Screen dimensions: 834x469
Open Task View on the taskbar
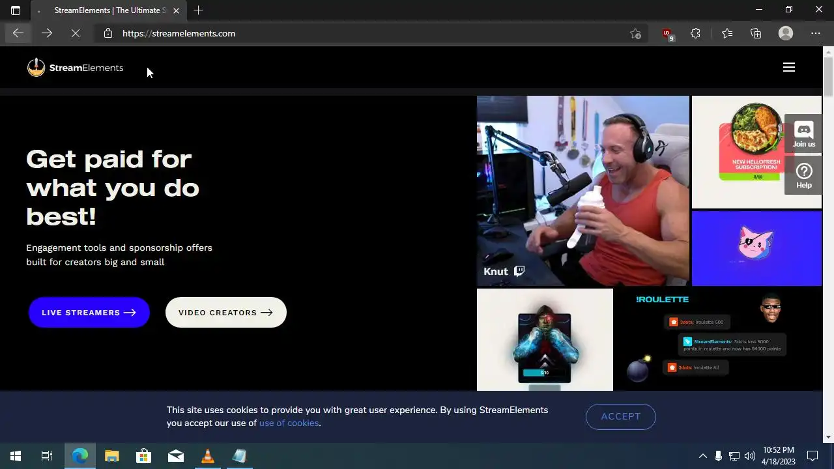point(47,456)
